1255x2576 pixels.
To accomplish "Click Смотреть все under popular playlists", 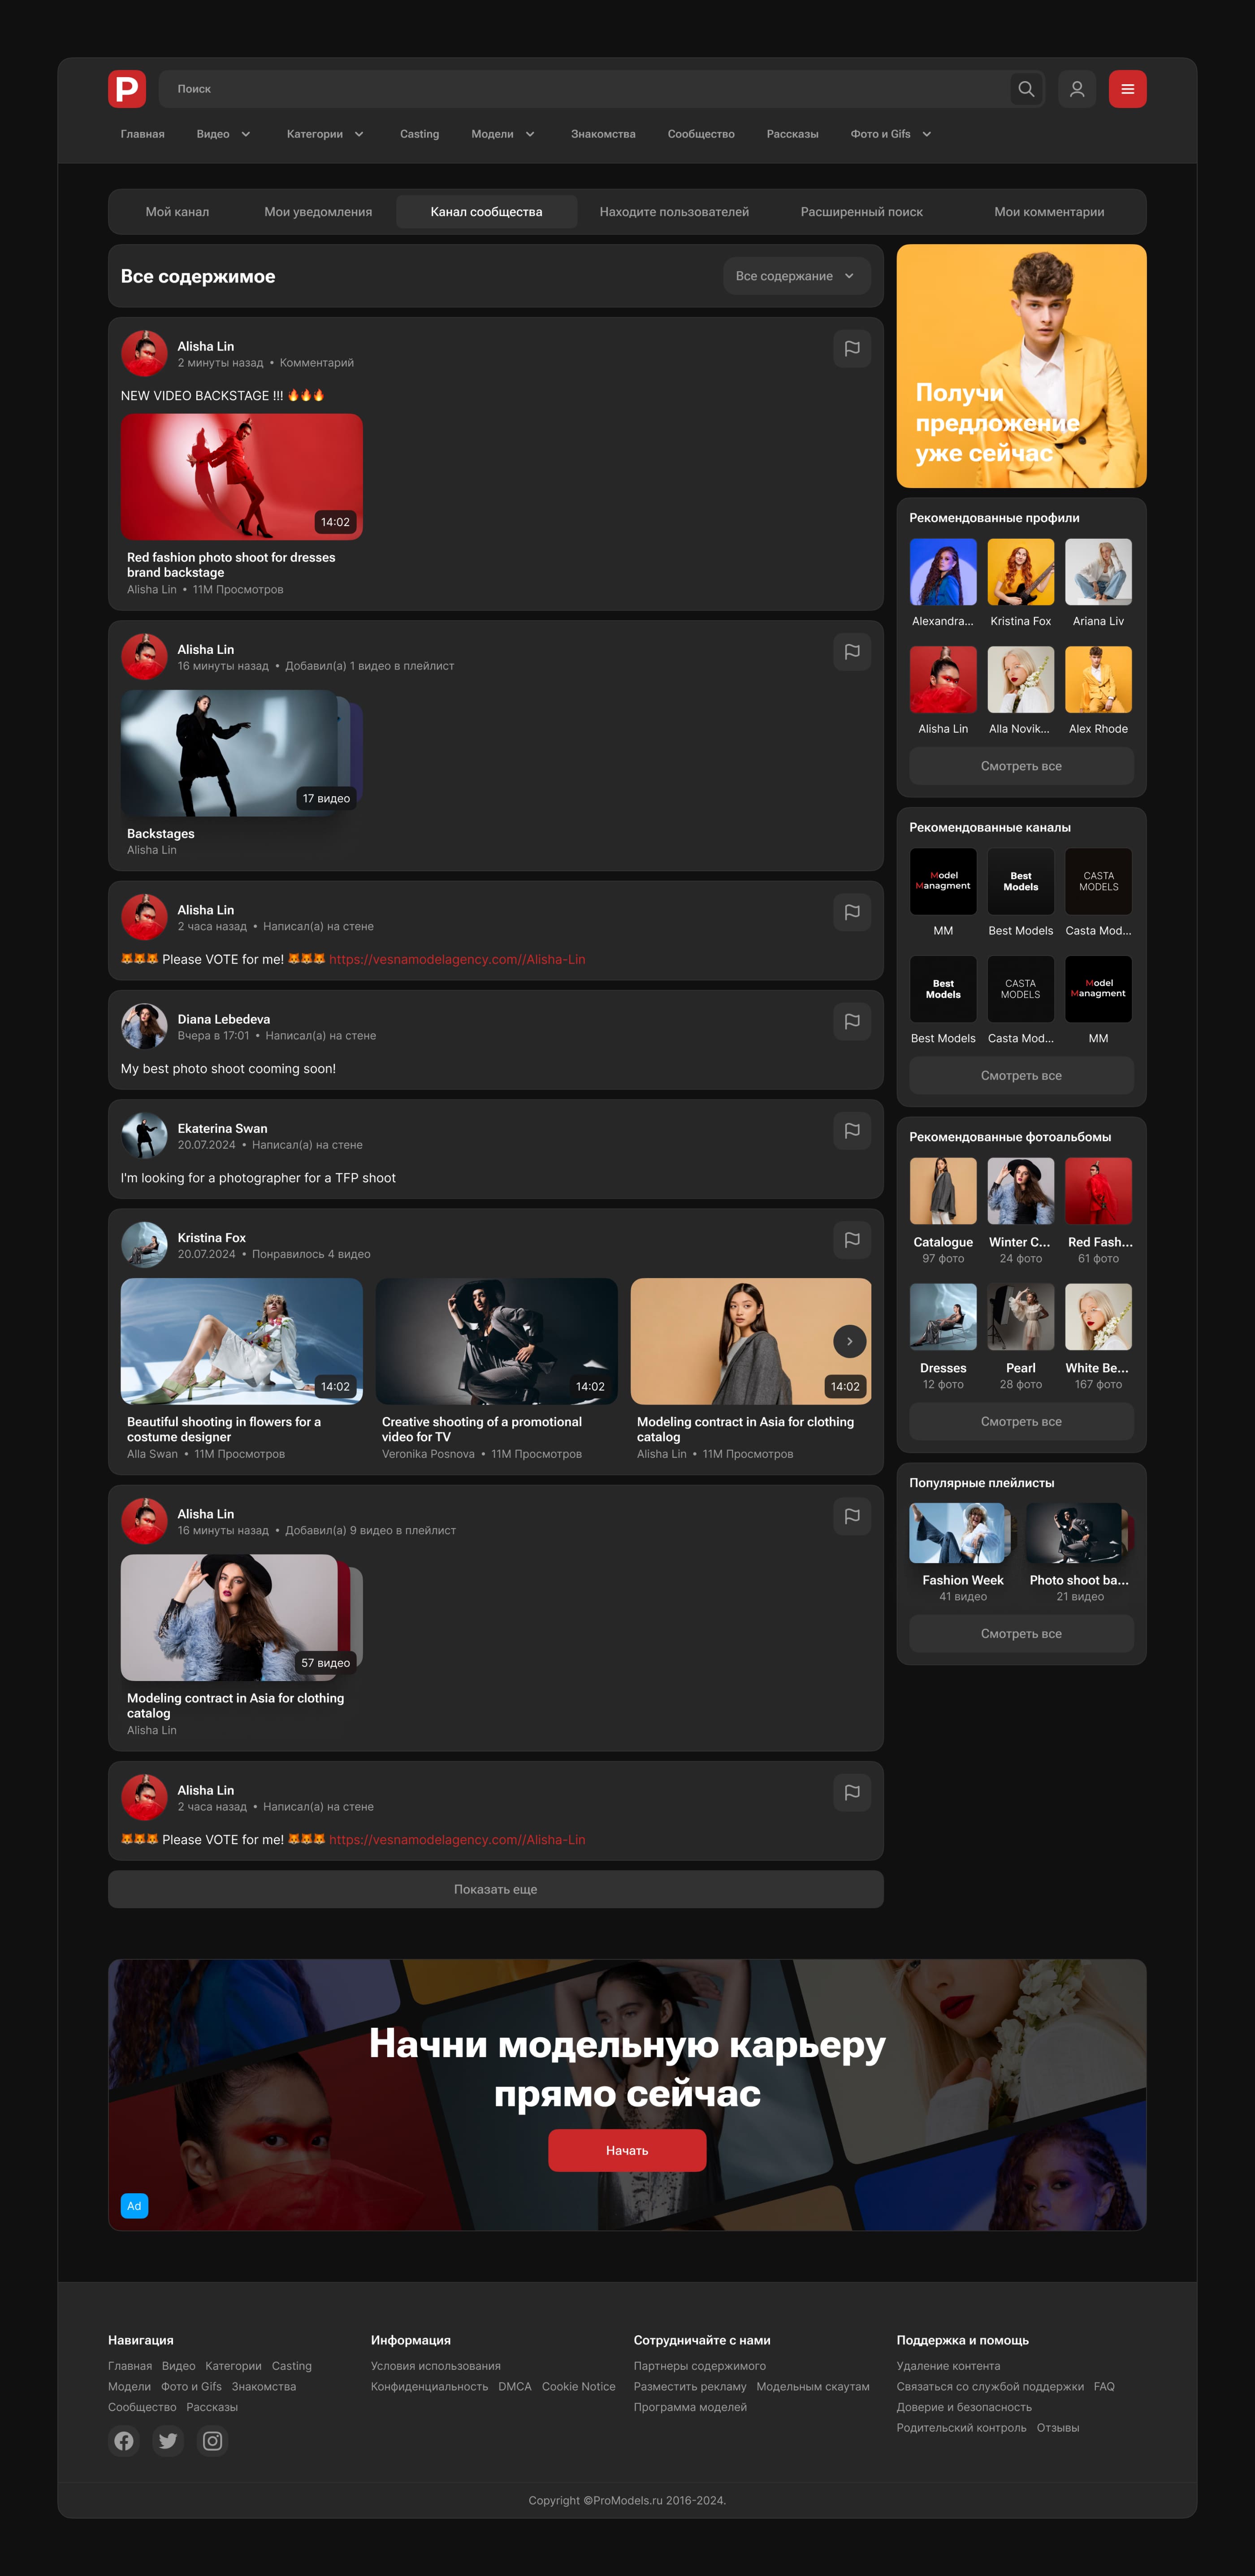I will coord(1021,1634).
